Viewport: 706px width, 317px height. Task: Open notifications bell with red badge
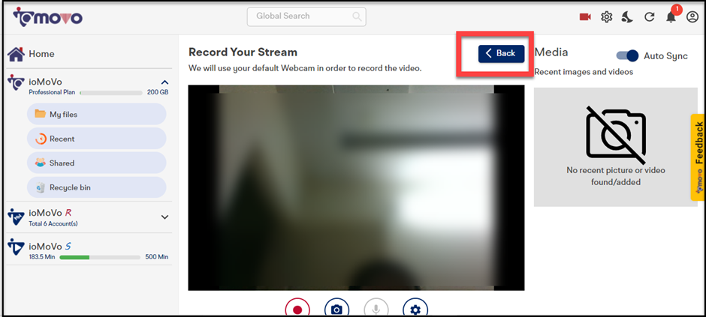tap(671, 16)
